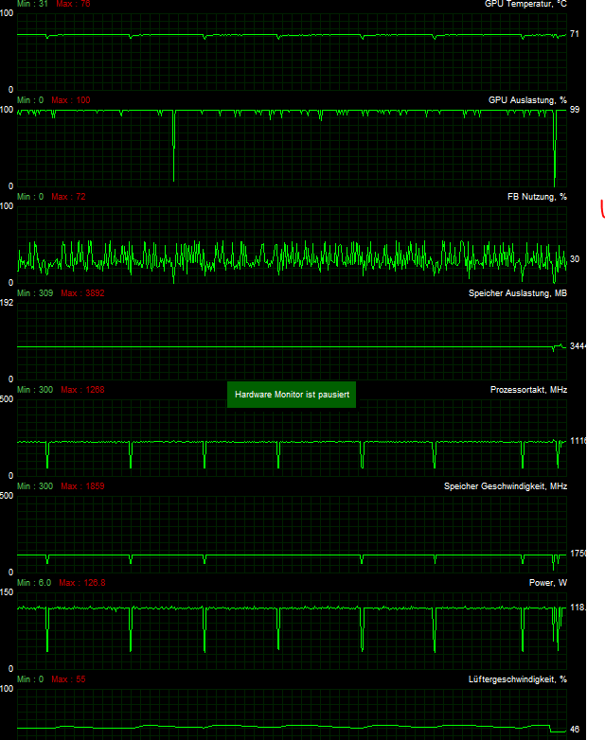The image size is (605, 740).
Task: Select the 'Max : 1268' core clock value
Action: (x=82, y=390)
